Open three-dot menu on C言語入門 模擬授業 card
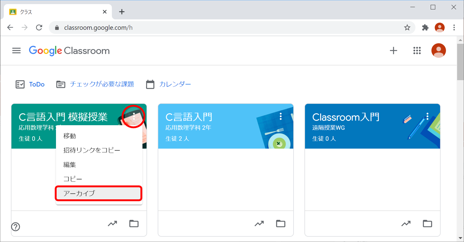Image resolution: width=464 pixels, height=242 pixels. [134, 116]
